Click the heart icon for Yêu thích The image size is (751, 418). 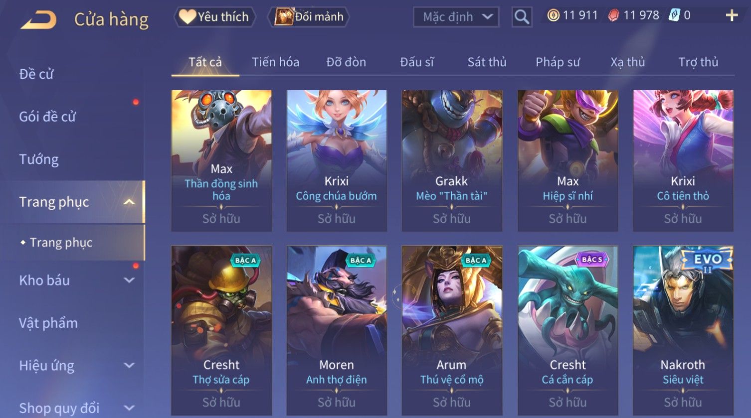point(188,17)
